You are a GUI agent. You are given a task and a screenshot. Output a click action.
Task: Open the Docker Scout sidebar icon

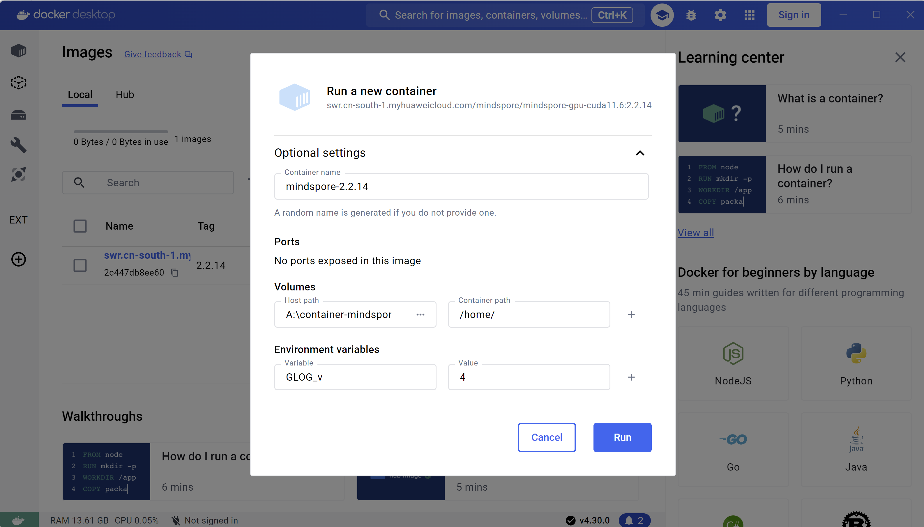coord(18,175)
